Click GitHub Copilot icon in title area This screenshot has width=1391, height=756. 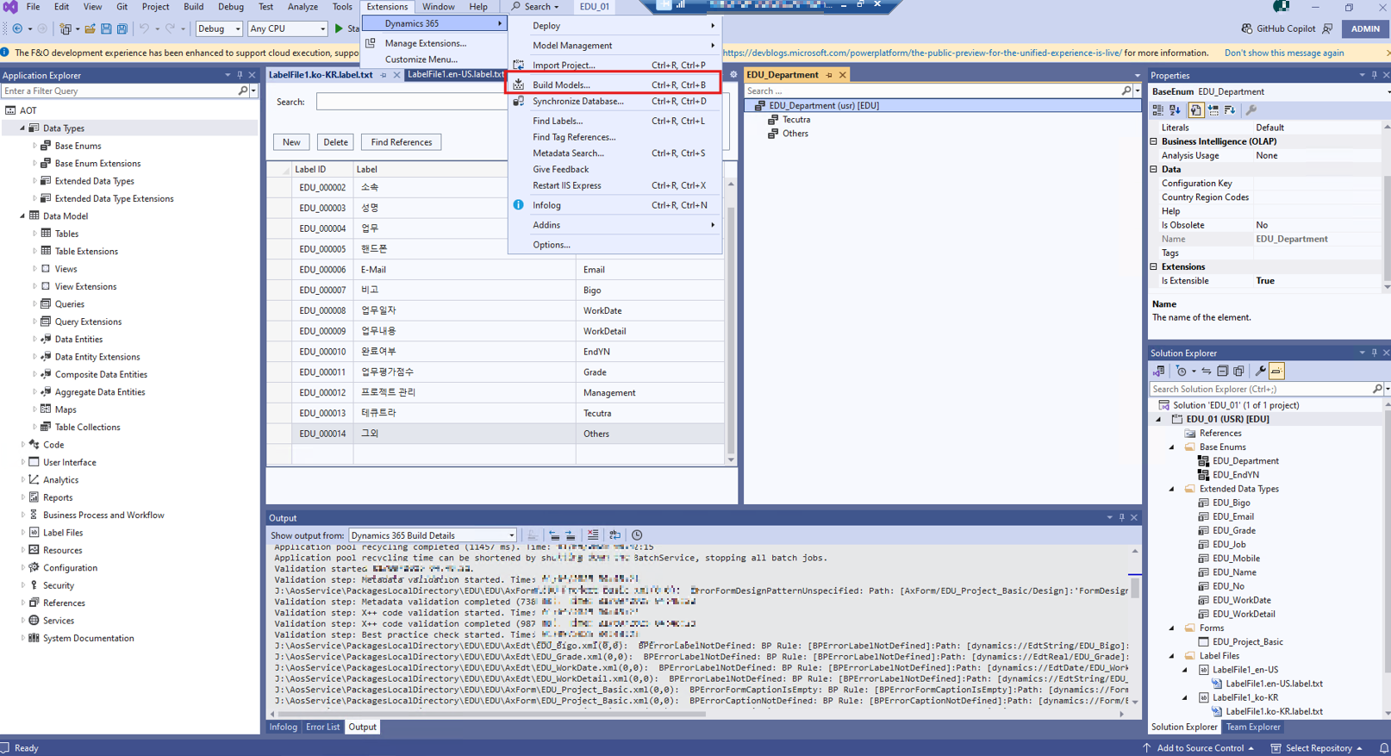click(x=1246, y=28)
